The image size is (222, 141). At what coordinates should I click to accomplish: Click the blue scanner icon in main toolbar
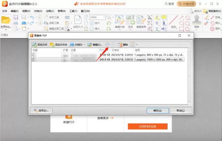pyautogui.click(x=24, y=23)
